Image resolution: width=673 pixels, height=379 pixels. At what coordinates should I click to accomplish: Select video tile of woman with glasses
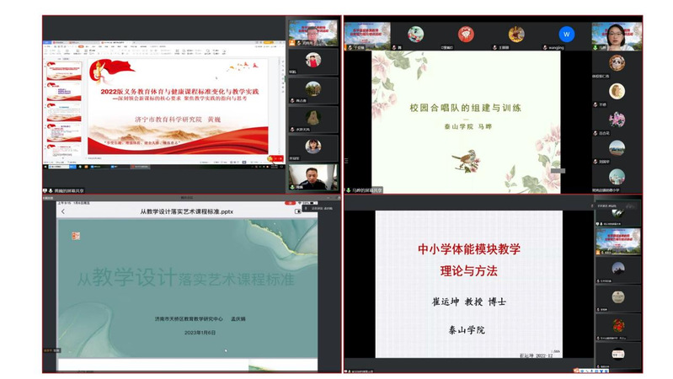pos(617,36)
